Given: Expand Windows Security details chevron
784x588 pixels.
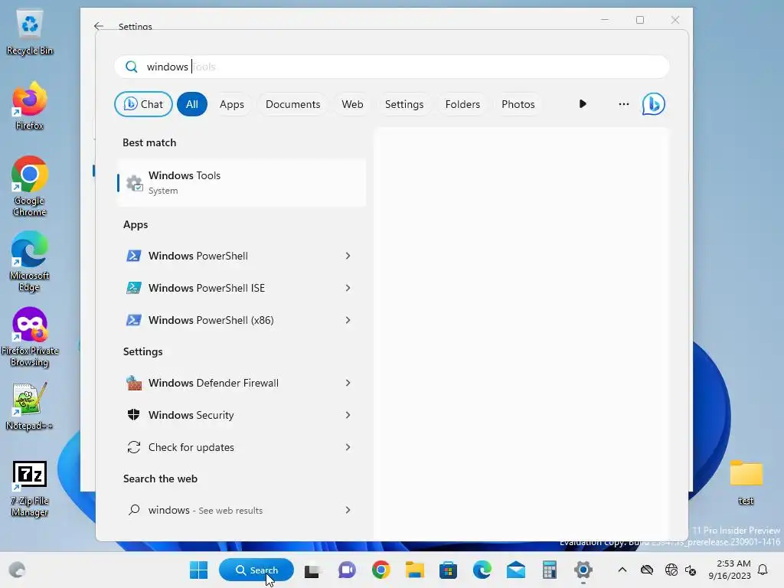Looking at the screenshot, I should [x=348, y=415].
